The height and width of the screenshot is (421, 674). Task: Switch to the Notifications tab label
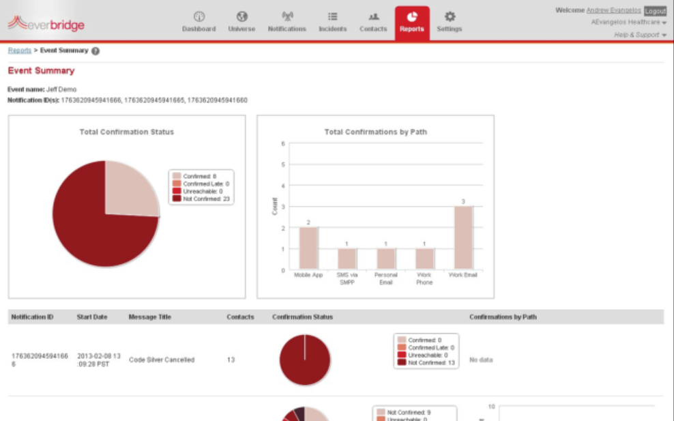click(287, 29)
